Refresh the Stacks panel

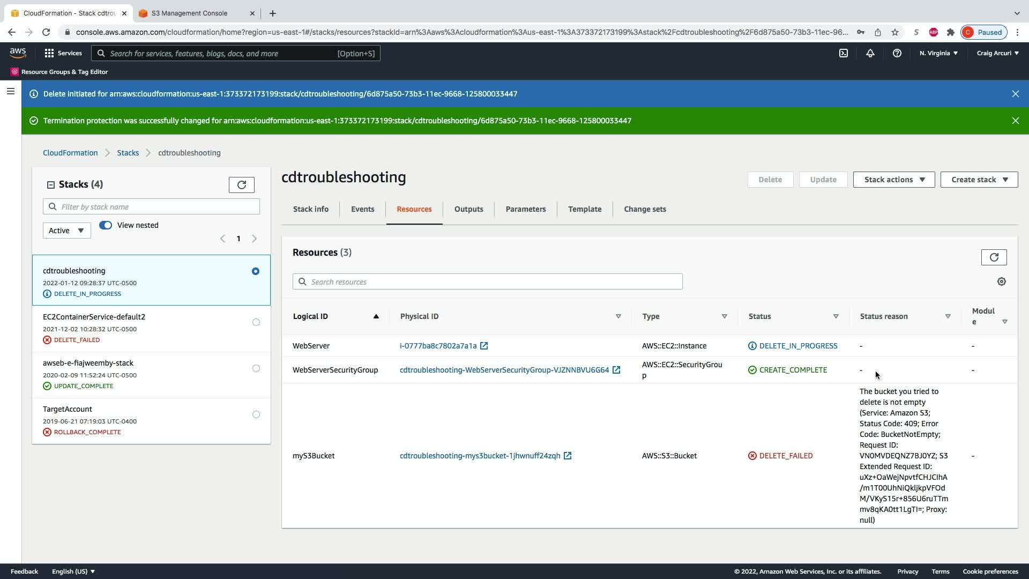(x=241, y=185)
